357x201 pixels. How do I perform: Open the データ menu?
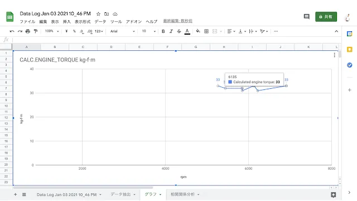pos(100,21)
